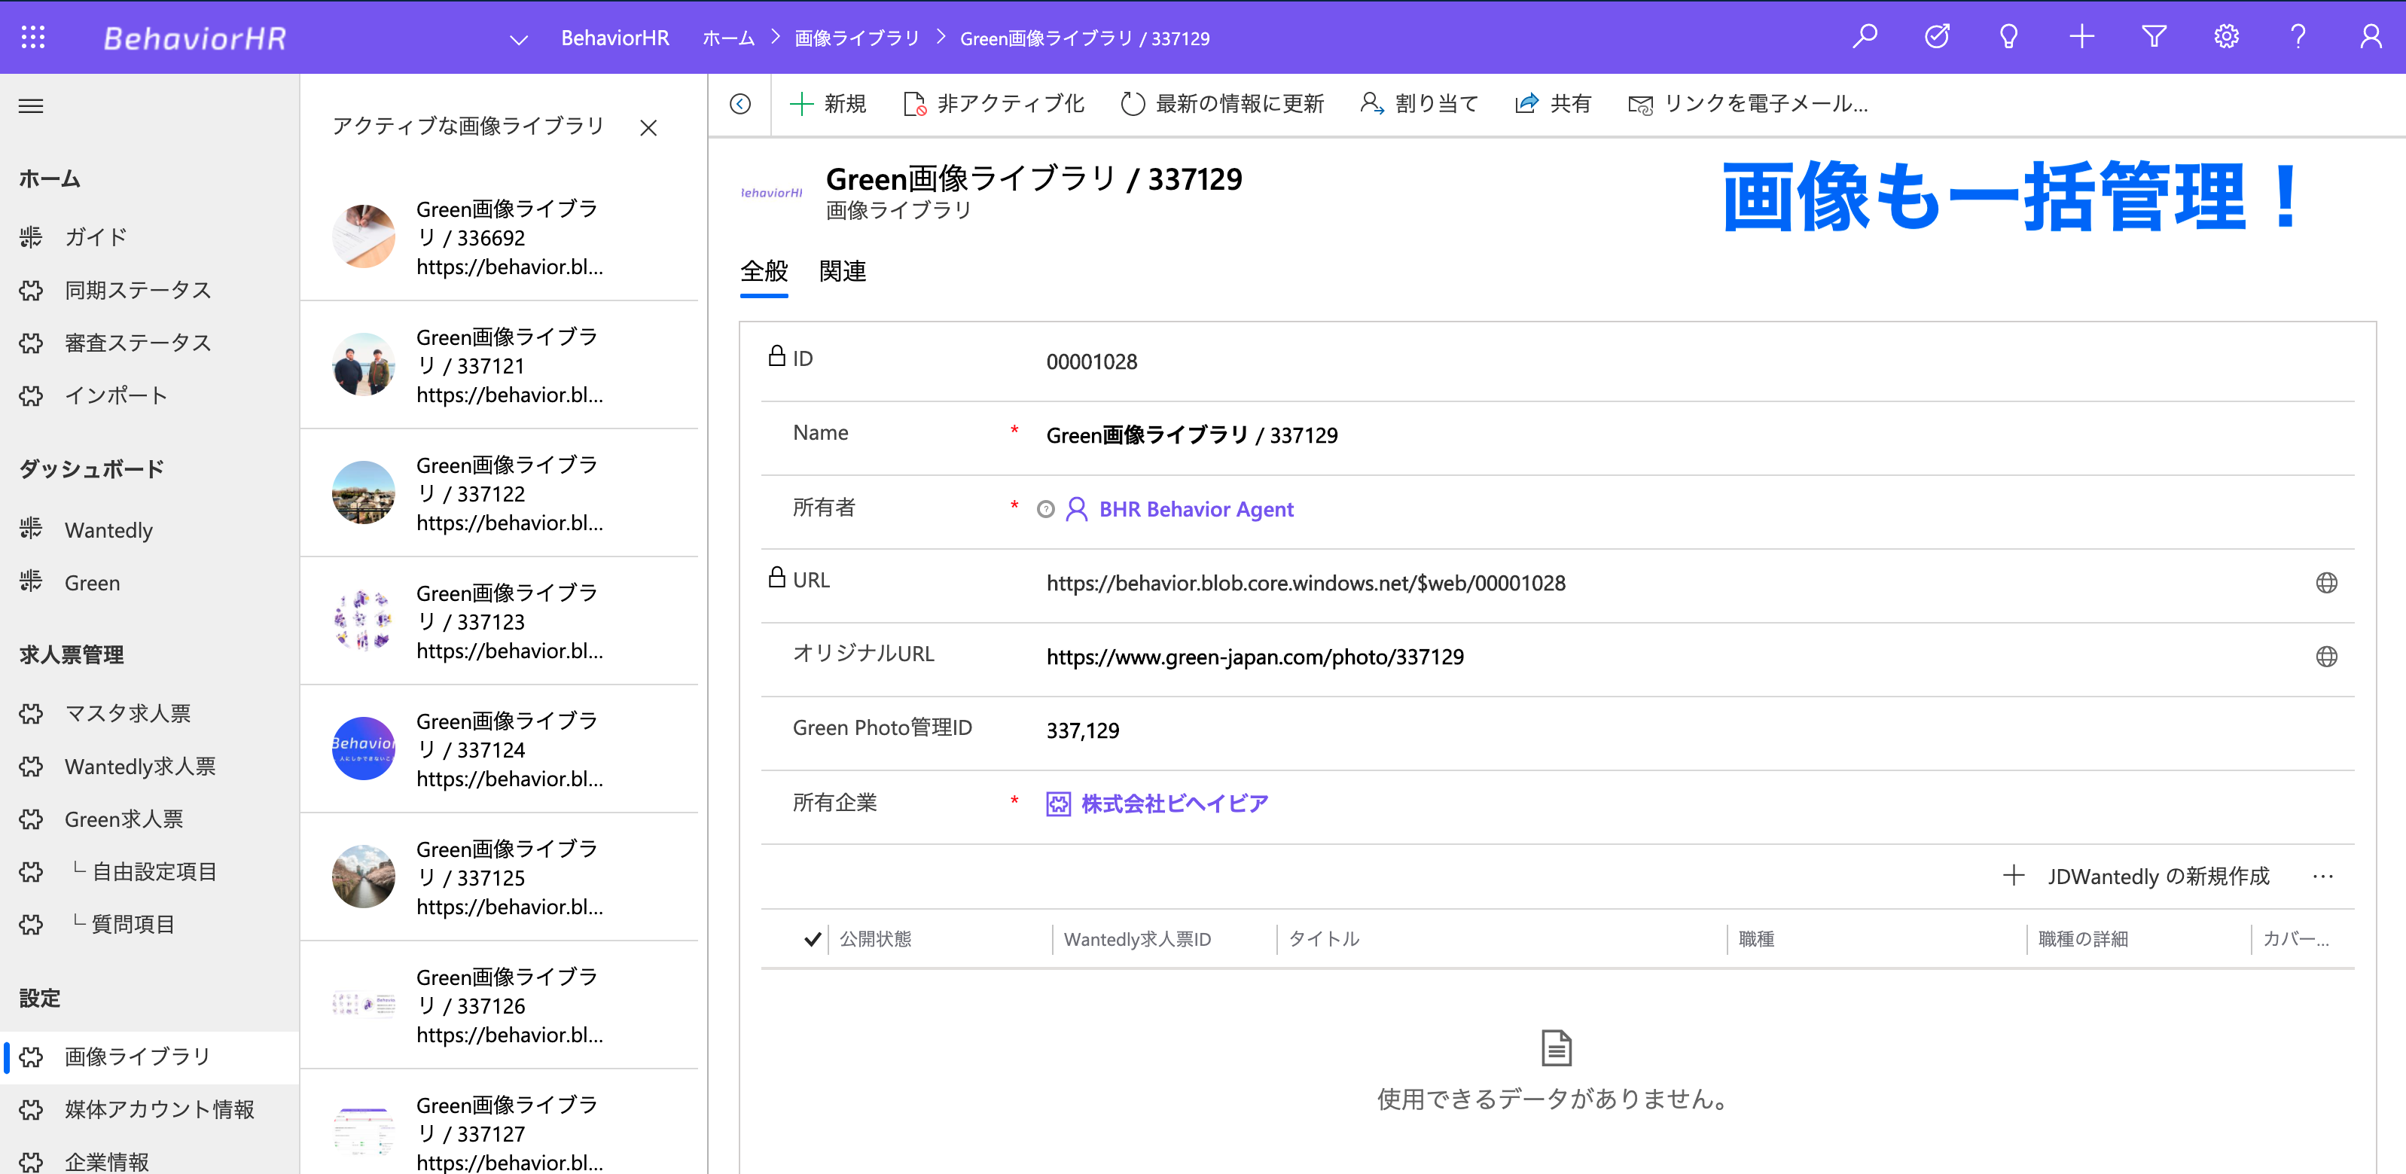The height and width of the screenshot is (1174, 2406).
Task: Sort by タイトル column header
Action: (x=1323, y=940)
